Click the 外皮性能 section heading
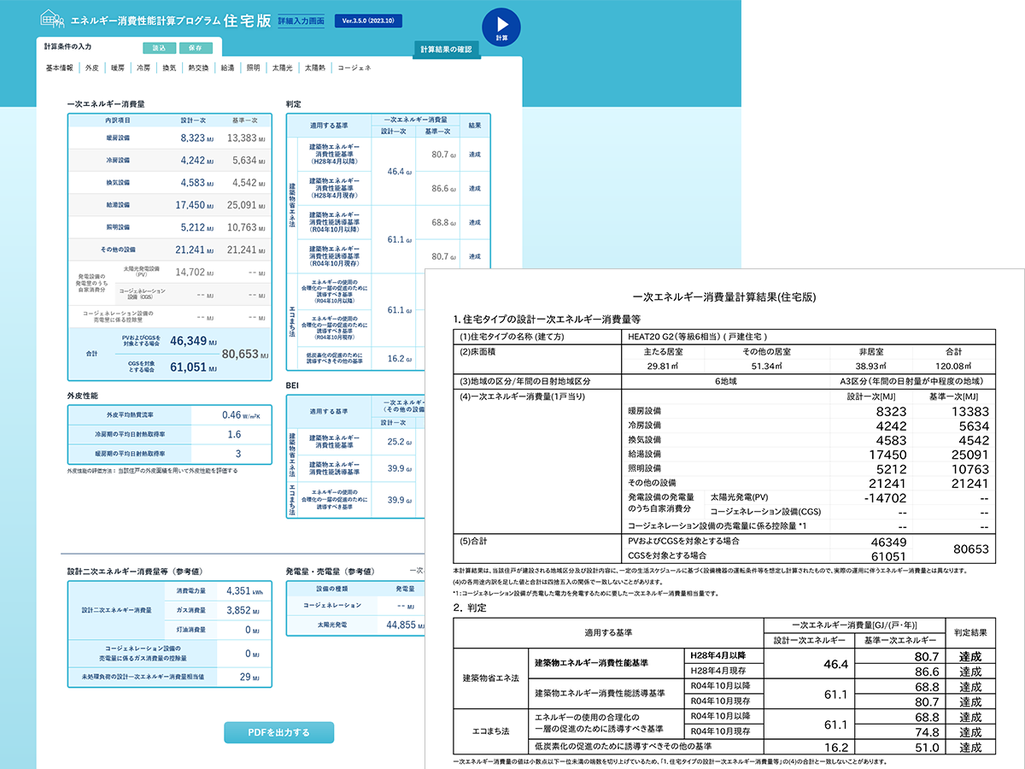The width and height of the screenshot is (1025, 769). click(x=83, y=396)
